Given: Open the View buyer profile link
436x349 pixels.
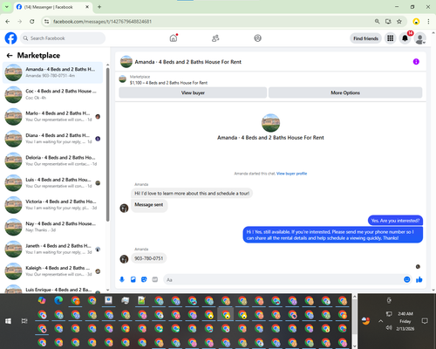Looking at the screenshot, I should [x=291, y=174].
